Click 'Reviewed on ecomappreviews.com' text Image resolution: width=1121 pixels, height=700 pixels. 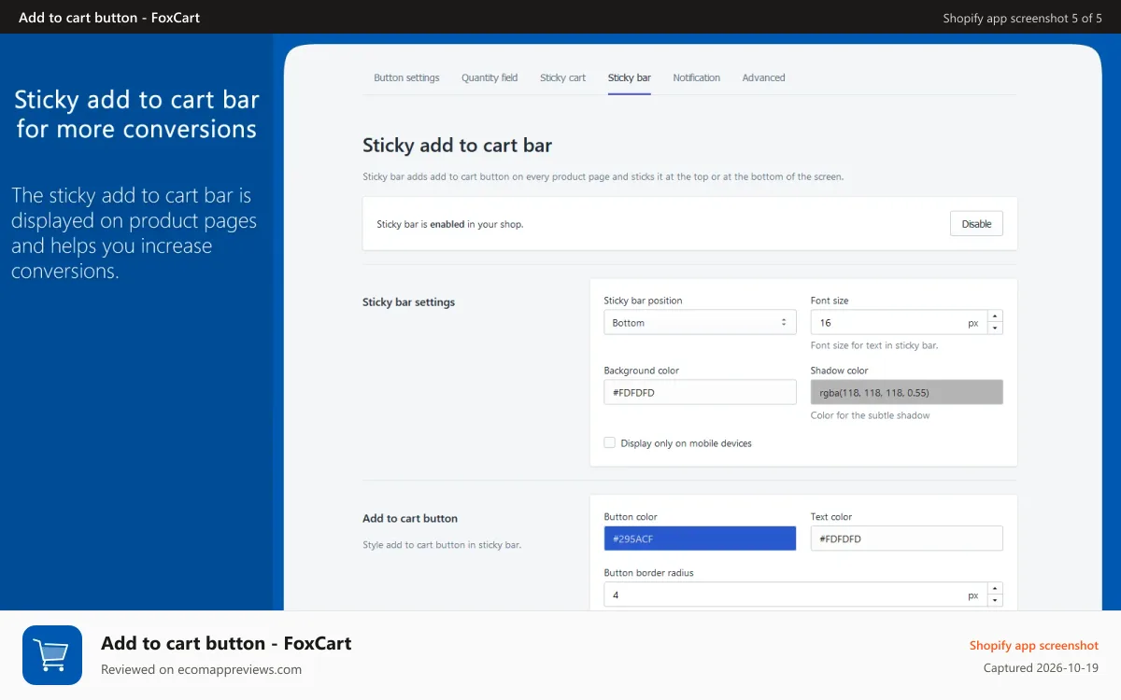point(201,669)
